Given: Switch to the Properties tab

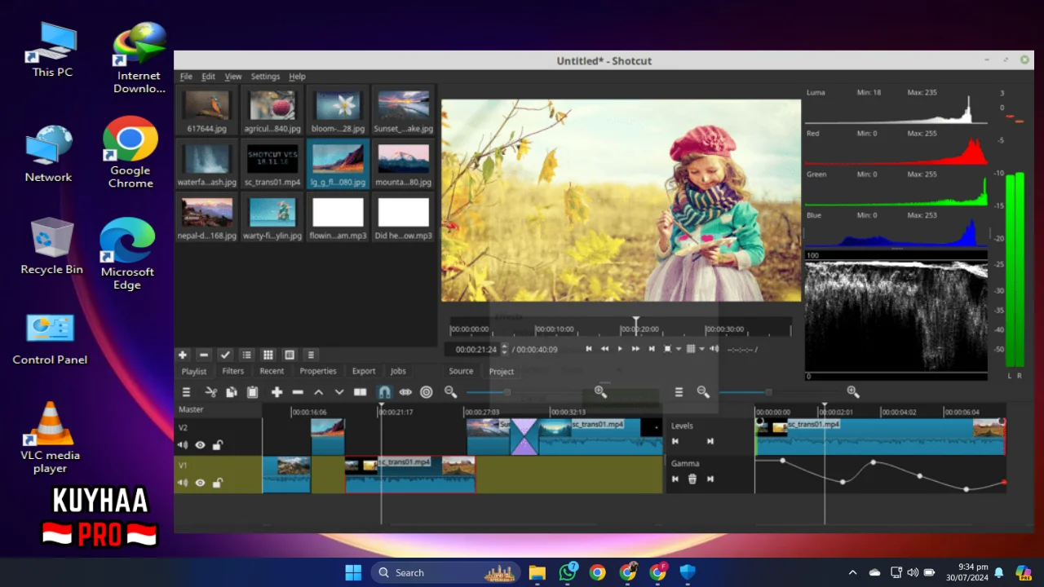Looking at the screenshot, I should 318,371.
